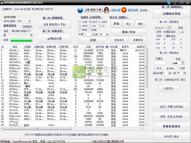Sort table by 反链 column header
Screen dimensions: 191x143
(x=88, y=47)
